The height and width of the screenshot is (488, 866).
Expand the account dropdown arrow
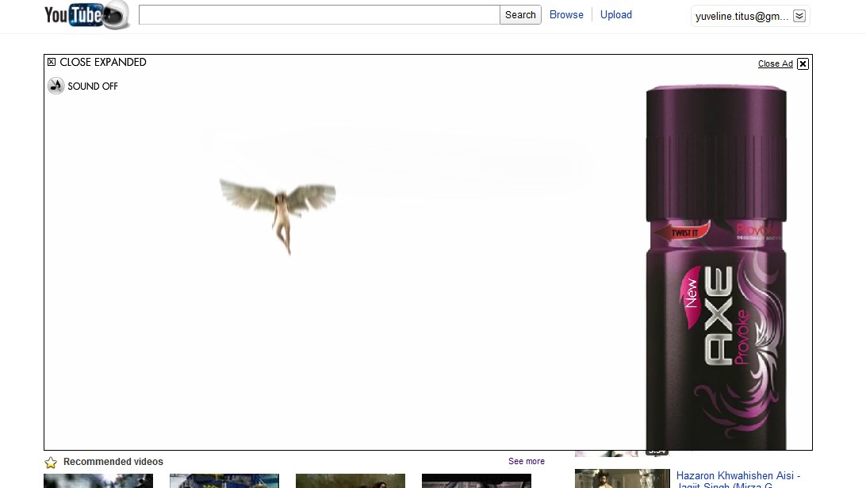pyautogui.click(x=799, y=16)
